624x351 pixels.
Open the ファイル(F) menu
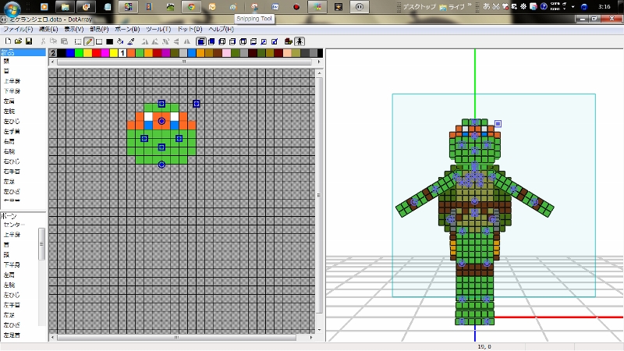18,29
